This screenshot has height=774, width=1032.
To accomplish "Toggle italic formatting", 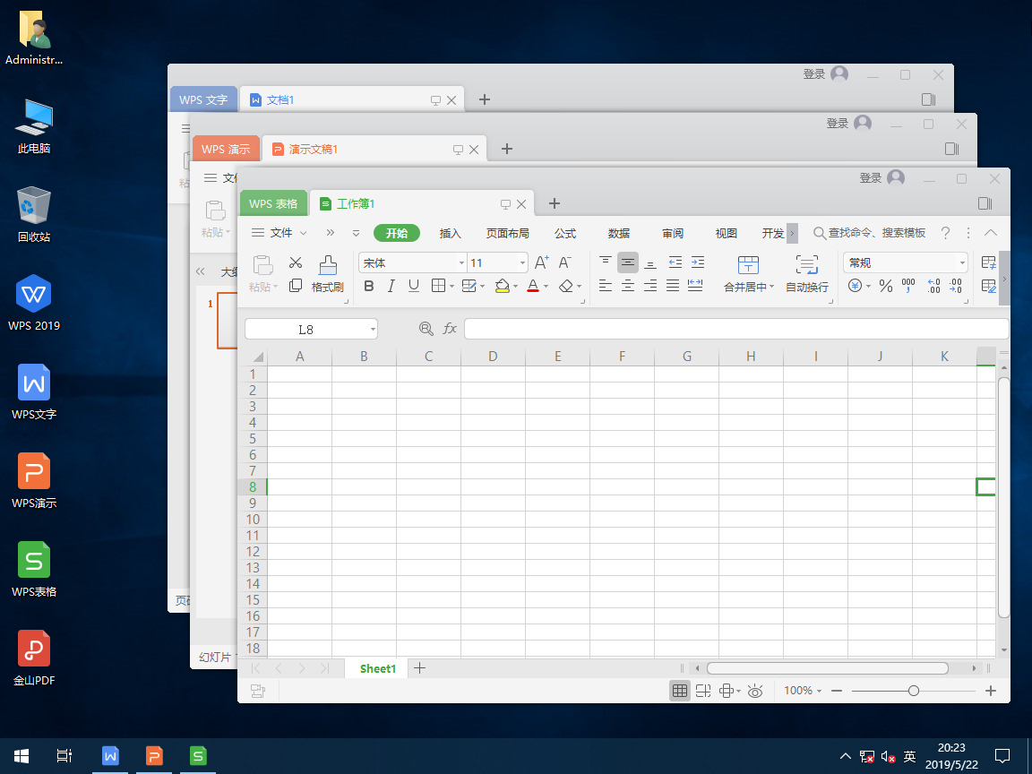I will 391,287.
